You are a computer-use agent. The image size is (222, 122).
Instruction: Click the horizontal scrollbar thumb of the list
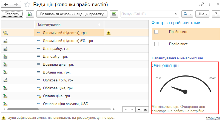tap(23, 109)
